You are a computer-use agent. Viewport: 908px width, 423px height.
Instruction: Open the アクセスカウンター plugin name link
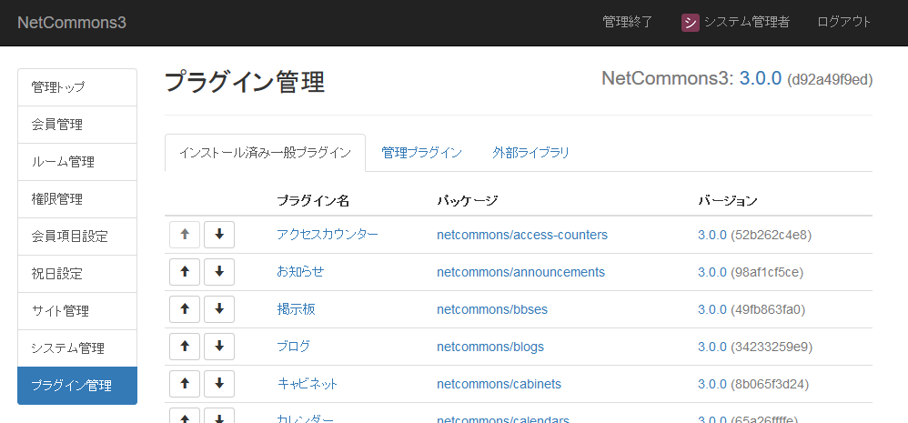click(x=328, y=235)
